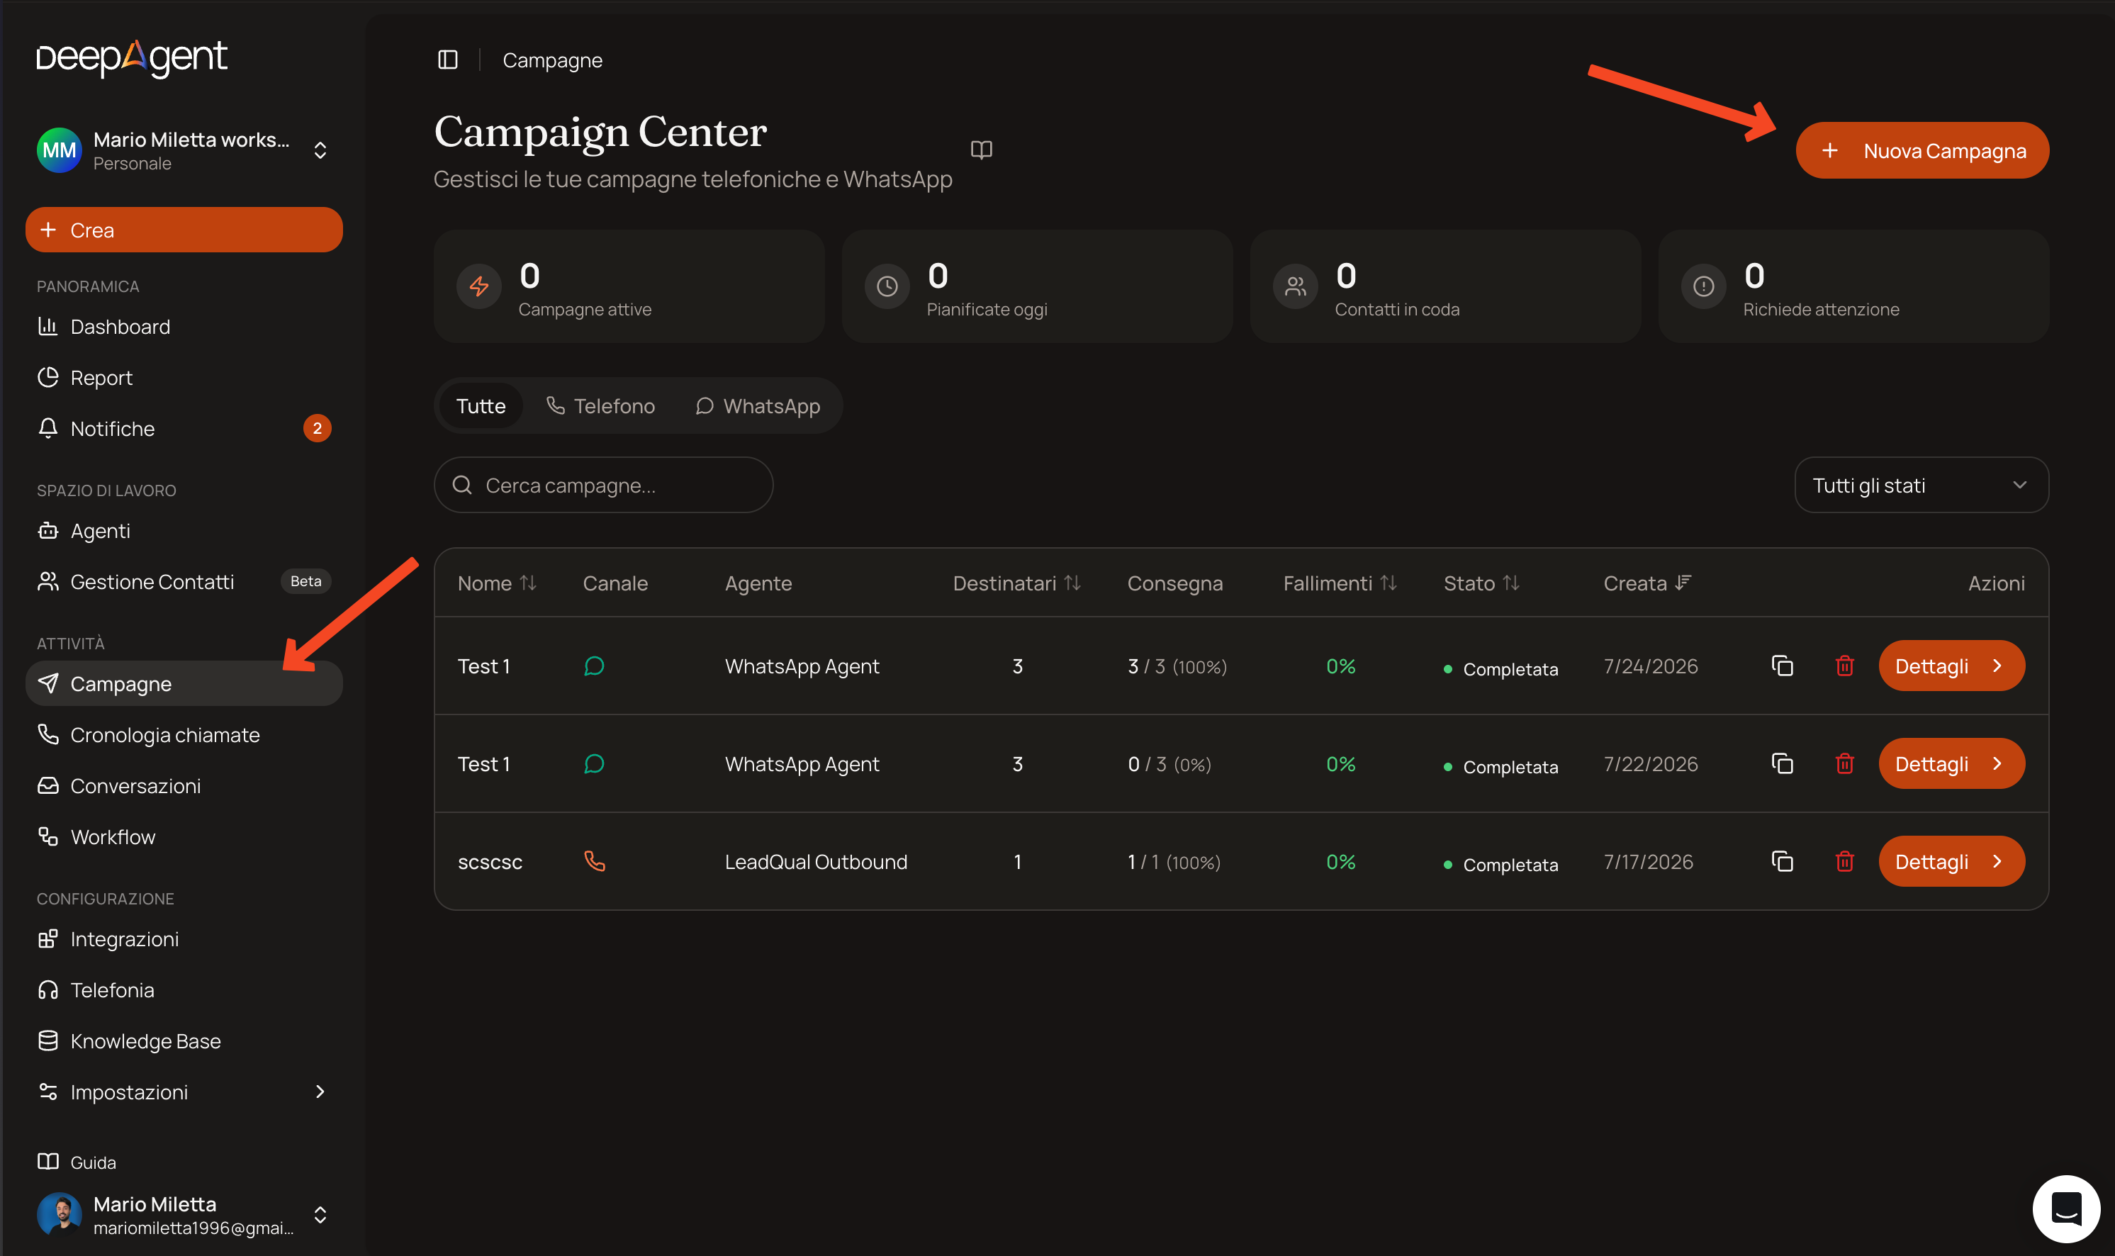
Task: Sort campaigns by Fallimenti column
Action: tap(1340, 583)
